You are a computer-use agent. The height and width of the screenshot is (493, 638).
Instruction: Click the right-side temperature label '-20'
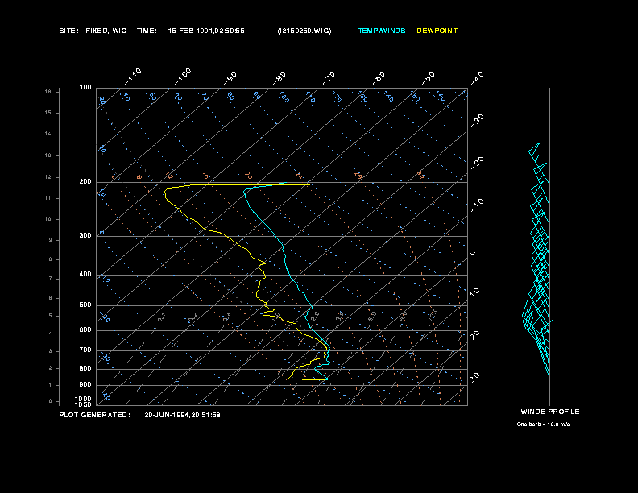tap(477, 163)
